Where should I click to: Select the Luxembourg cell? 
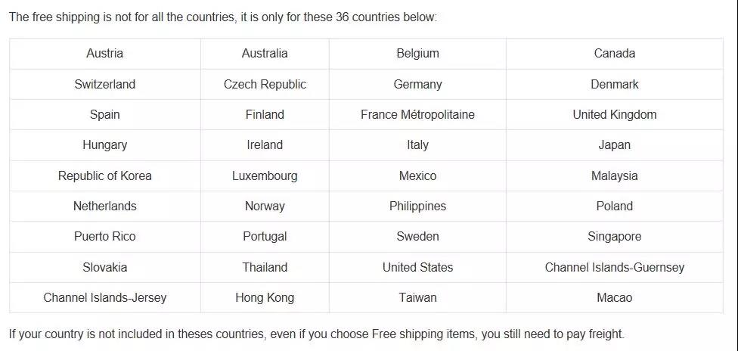[x=265, y=175]
